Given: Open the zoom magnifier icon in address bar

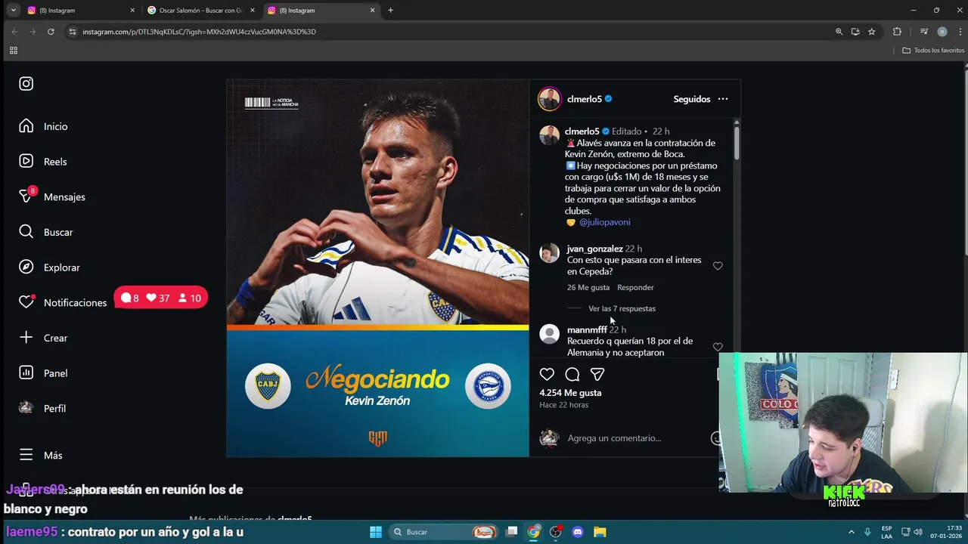Looking at the screenshot, I should [x=839, y=32].
